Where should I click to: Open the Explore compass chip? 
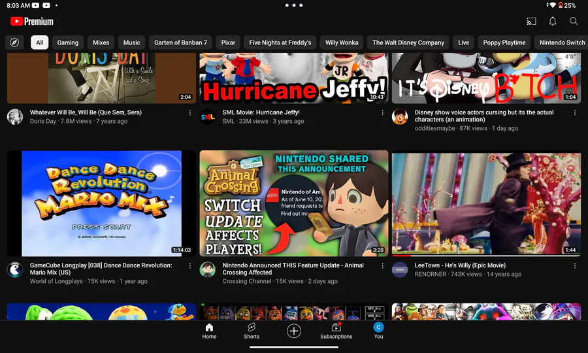(x=14, y=42)
